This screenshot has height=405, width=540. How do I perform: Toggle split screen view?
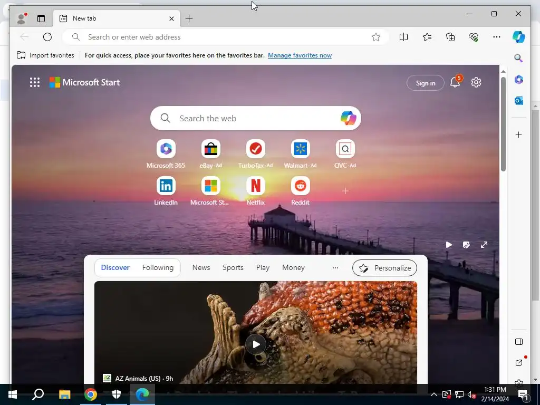[403, 37]
